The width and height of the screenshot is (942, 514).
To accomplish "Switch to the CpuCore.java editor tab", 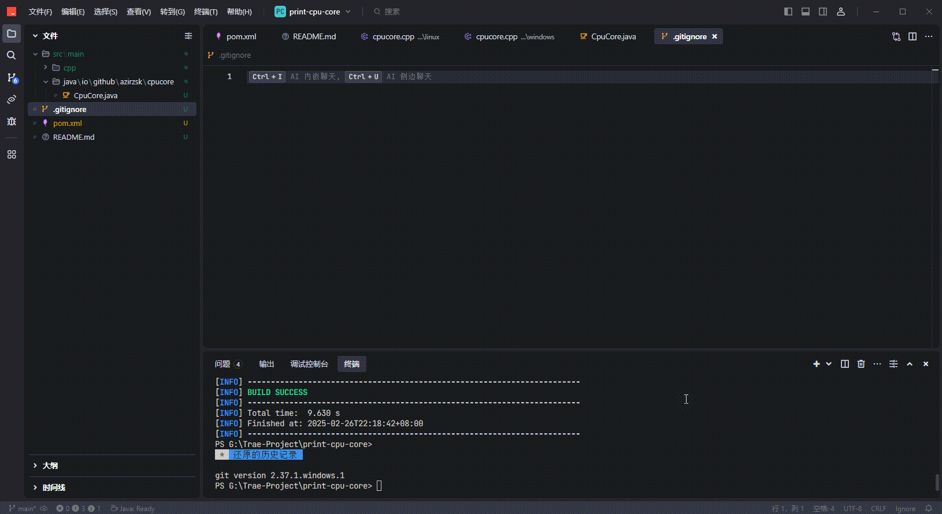I will coord(608,36).
